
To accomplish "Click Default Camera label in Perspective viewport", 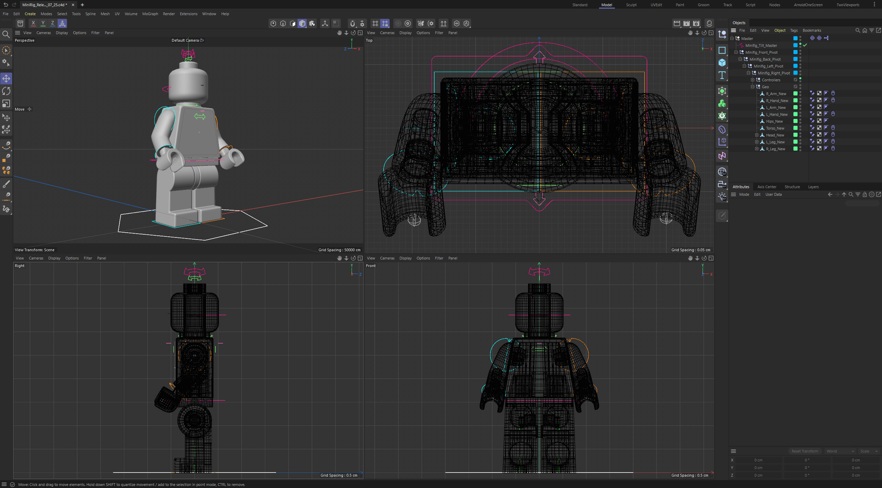I will point(185,40).
